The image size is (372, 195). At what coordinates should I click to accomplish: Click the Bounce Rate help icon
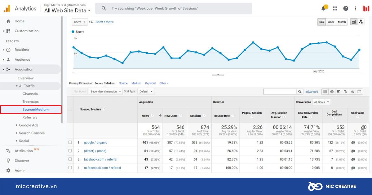(x=232, y=116)
